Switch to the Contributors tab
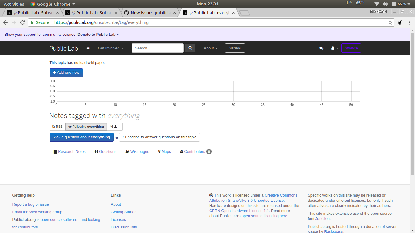415x233 pixels. coord(196,152)
